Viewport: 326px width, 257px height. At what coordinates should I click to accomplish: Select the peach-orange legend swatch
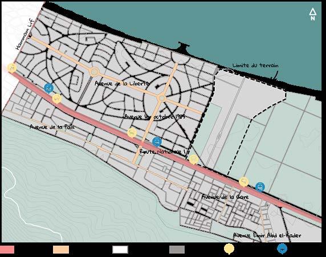(x=61, y=250)
